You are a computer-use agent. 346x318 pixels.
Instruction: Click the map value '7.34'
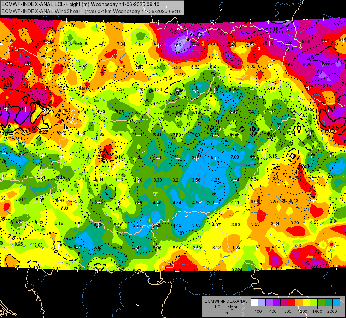(121, 44)
